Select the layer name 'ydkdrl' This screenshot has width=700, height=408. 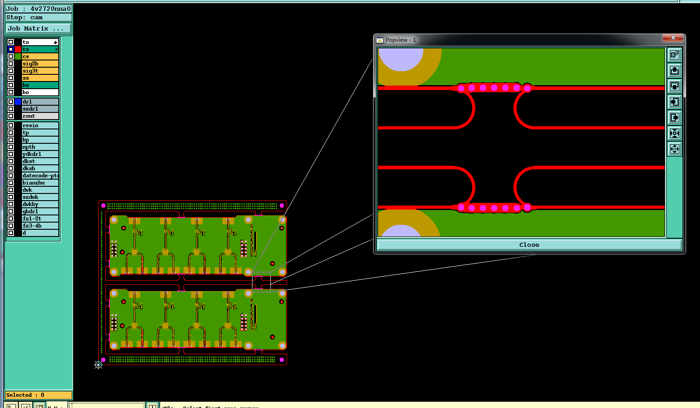[x=40, y=154]
